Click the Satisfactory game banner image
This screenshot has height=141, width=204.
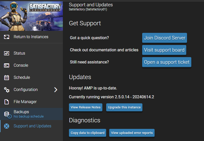pos(31,16)
